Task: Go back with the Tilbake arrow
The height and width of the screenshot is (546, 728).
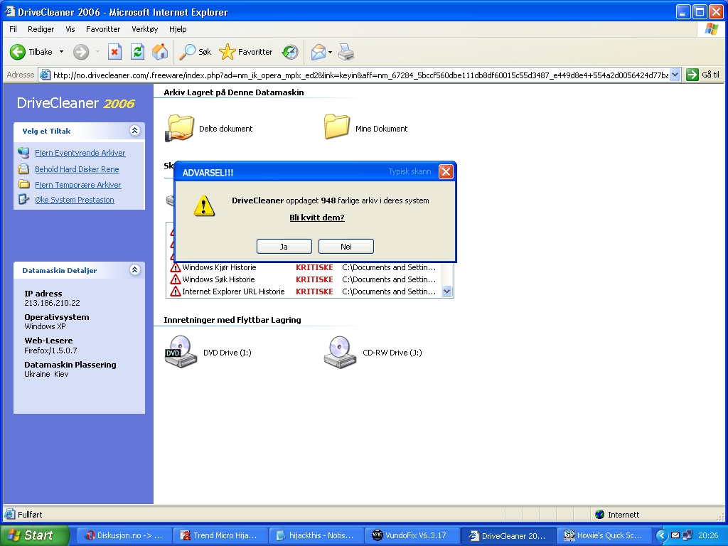Action: [x=18, y=52]
